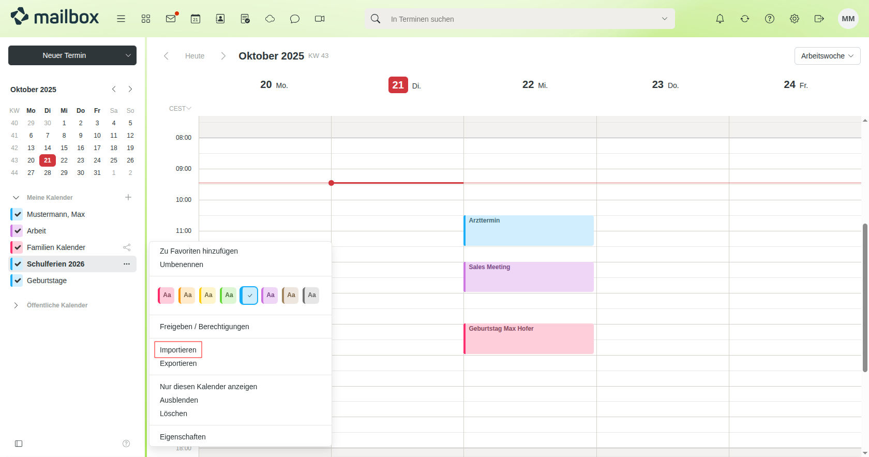Open the Drive cloud icon
The height and width of the screenshot is (457, 869).
coord(270,19)
